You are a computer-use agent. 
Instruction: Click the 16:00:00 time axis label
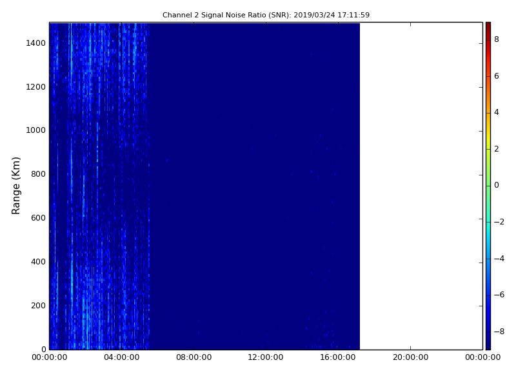338,357
